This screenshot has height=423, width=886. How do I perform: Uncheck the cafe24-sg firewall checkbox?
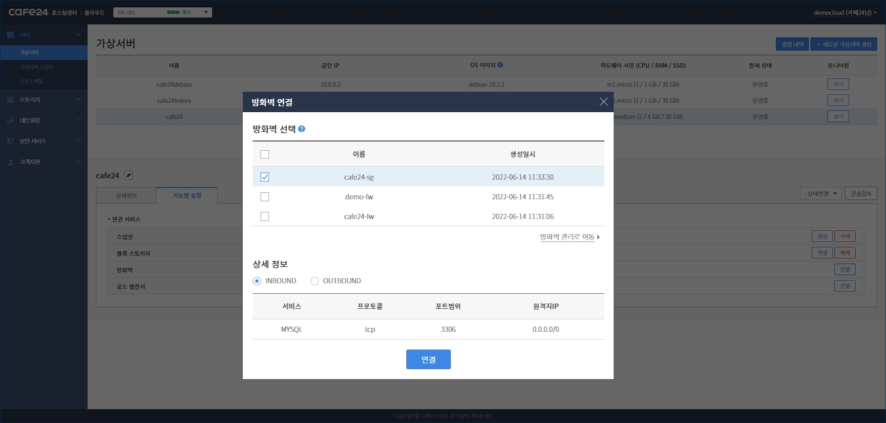point(264,177)
